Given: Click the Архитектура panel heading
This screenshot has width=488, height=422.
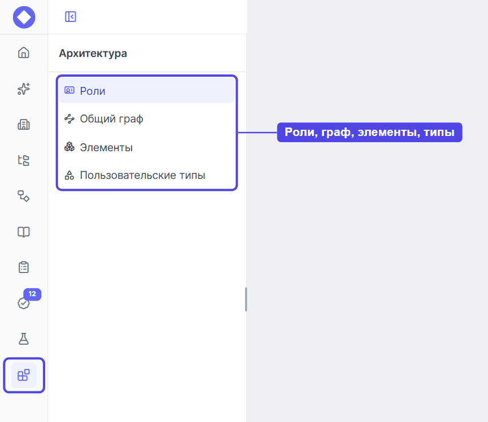Looking at the screenshot, I should 93,54.
